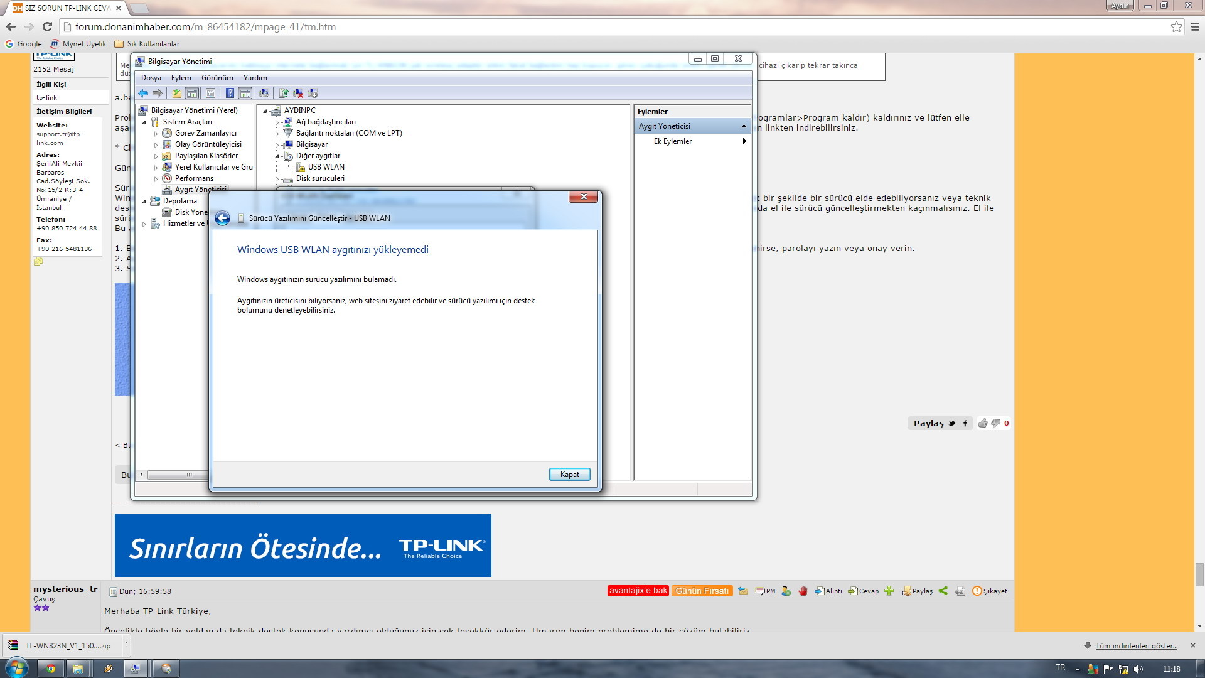Expand Görev Zamanlayıcı tree node
The height and width of the screenshot is (678, 1205).
coord(156,134)
